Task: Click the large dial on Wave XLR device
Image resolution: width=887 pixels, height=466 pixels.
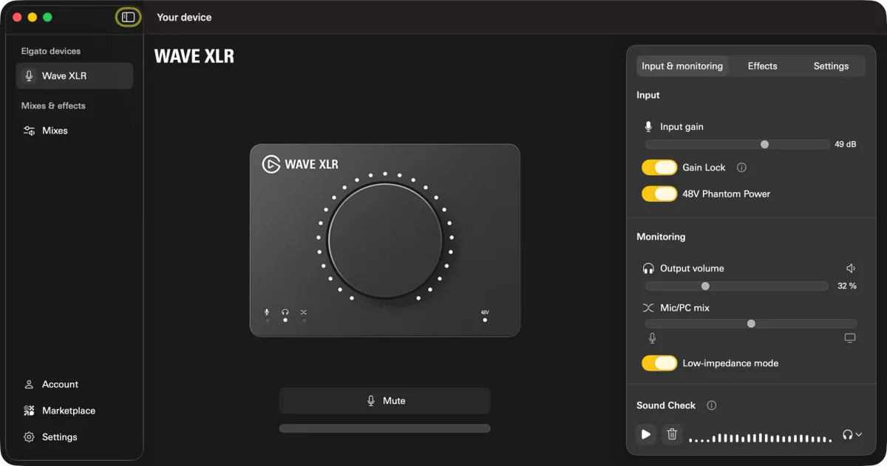Action: 384,240
